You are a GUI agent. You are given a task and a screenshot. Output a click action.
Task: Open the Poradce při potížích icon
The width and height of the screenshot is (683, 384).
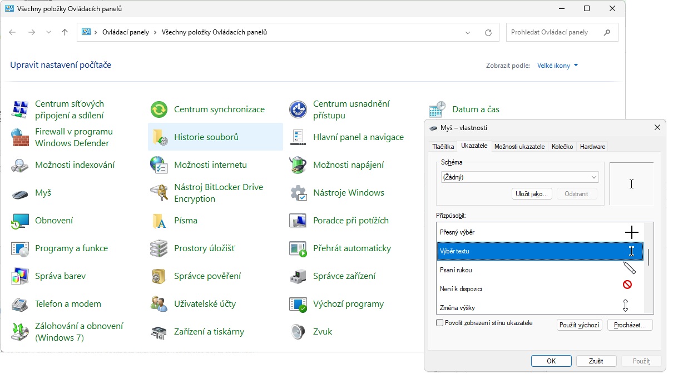coord(298,221)
